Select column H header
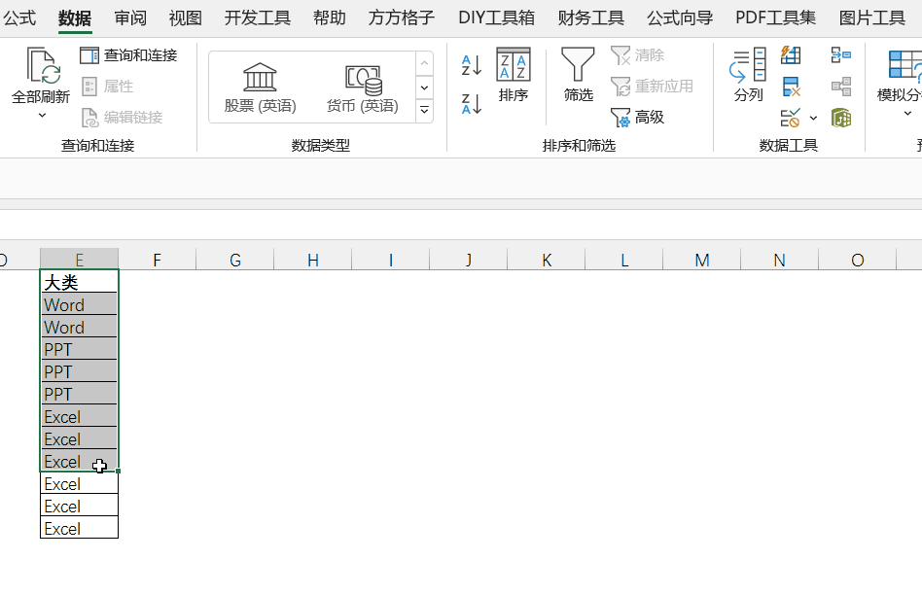922x595 pixels. (x=313, y=260)
